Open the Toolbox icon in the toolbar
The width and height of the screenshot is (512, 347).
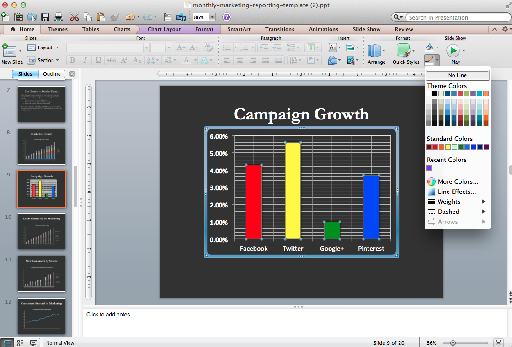click(168, 17)
